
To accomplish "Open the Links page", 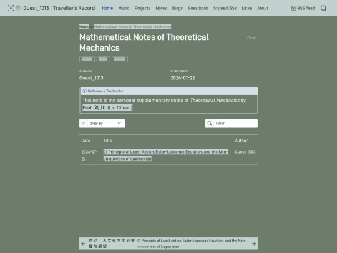I will click(247, 8).
